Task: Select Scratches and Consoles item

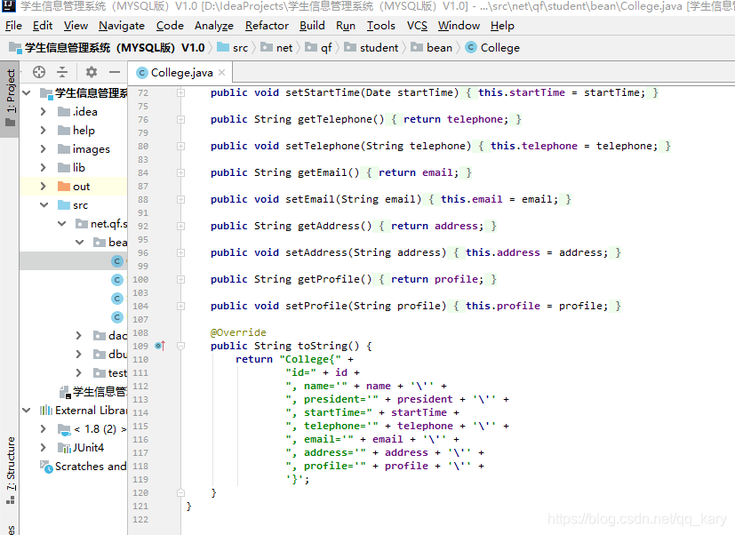Action: tap(84, 467)
